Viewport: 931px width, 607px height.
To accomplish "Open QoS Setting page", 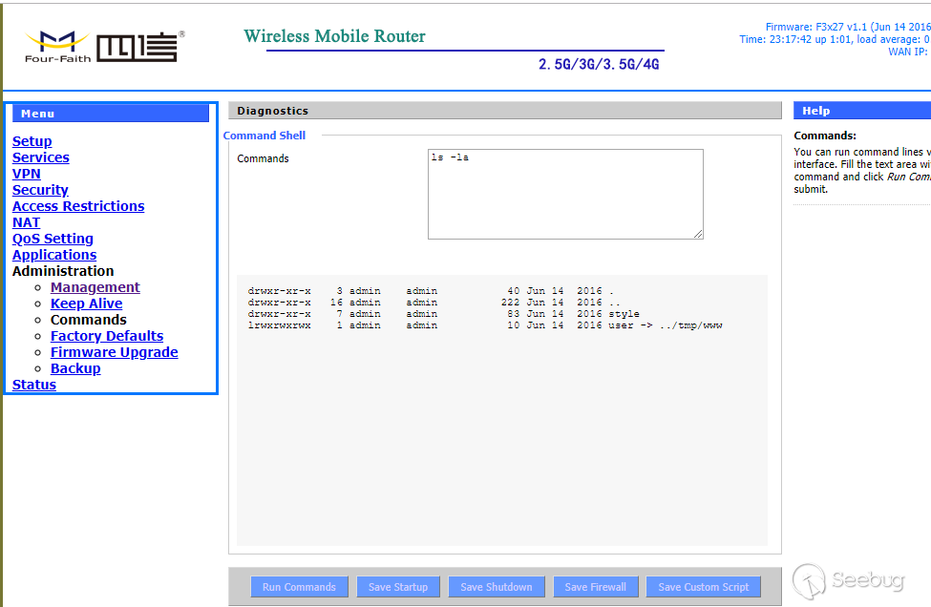I will [x=53, y=239].
